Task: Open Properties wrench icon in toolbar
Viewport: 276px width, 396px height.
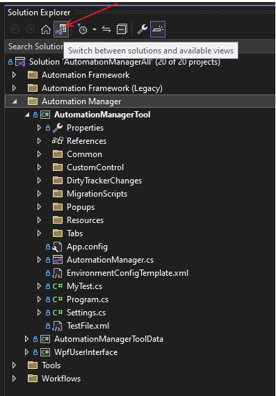Action: tap(143, 29)
